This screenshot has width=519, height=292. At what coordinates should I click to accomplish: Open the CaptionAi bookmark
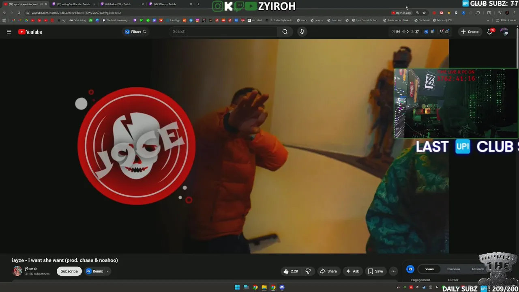(422, 20)
